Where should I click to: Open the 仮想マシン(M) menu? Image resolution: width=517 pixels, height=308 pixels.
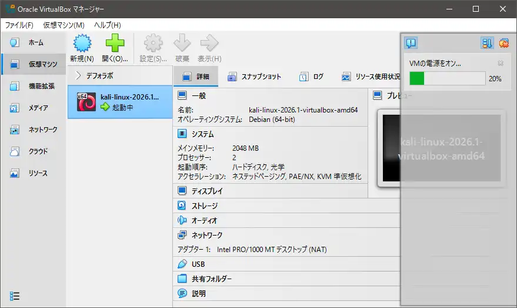coord(64,25)
